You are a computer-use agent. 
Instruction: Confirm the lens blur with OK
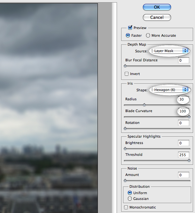pyautogui.click(x=157, y=7)
